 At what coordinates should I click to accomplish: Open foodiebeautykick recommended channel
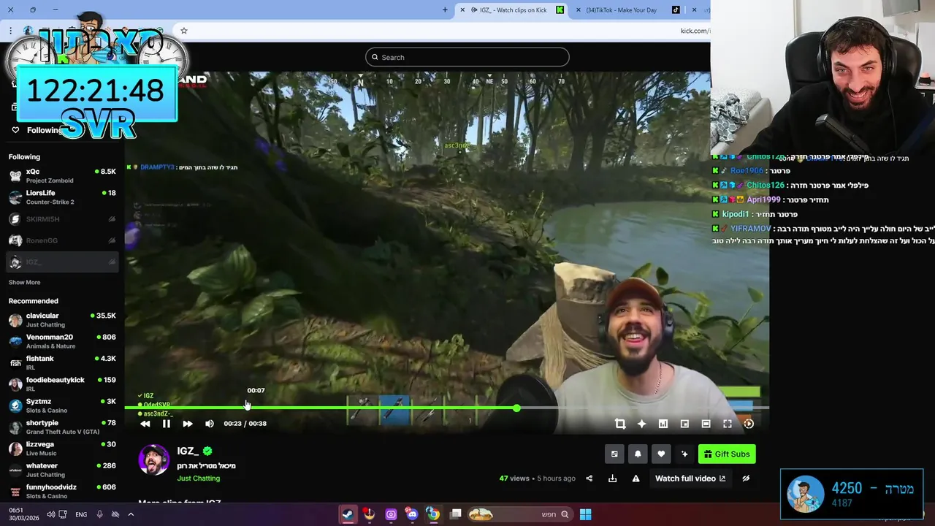click(62, 384)
